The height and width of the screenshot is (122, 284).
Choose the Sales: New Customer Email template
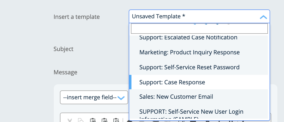pyautogui.click(x=176, y=97)
